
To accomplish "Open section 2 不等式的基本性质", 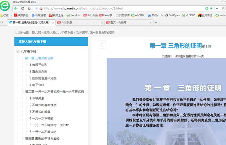I will coord(43,105).
